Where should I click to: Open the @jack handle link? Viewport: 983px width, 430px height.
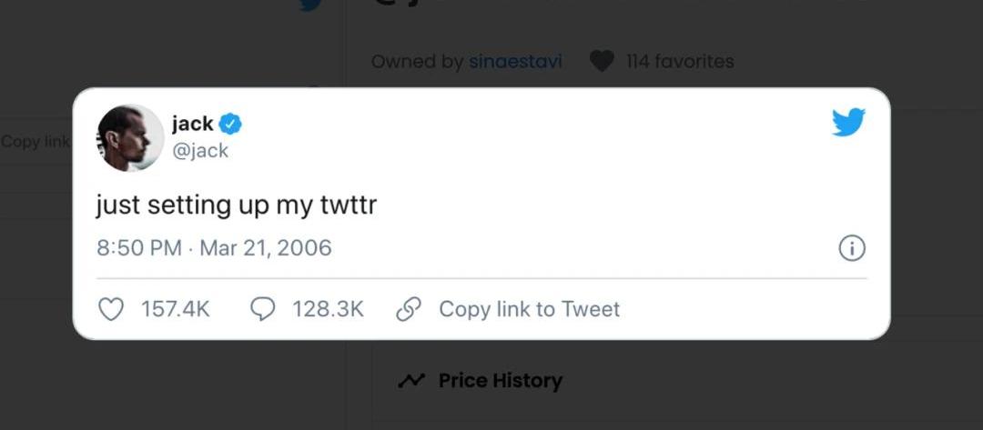[x=200, y=151]
